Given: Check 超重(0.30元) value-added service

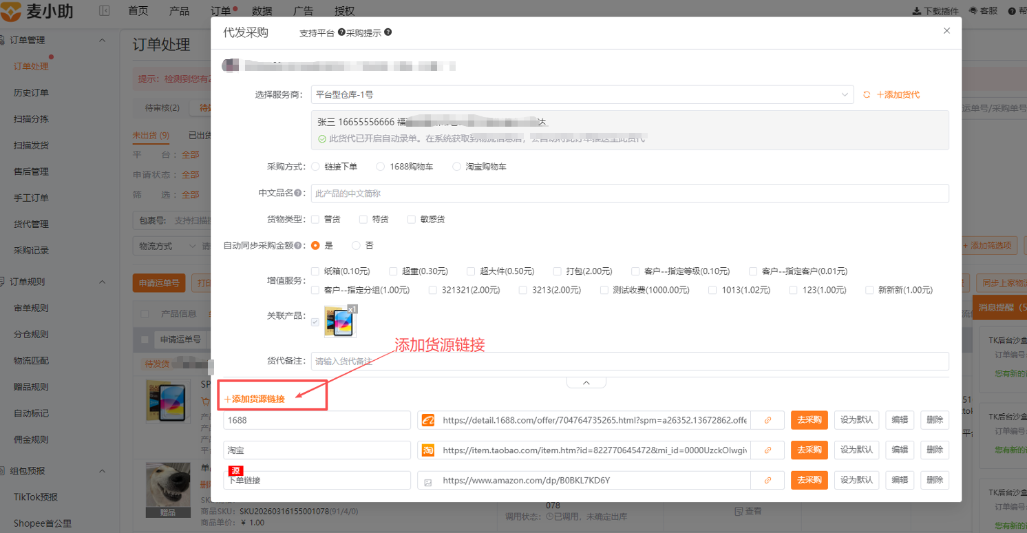Looking at the screenshot, I should pyautogui.click(x=393, y=271).
